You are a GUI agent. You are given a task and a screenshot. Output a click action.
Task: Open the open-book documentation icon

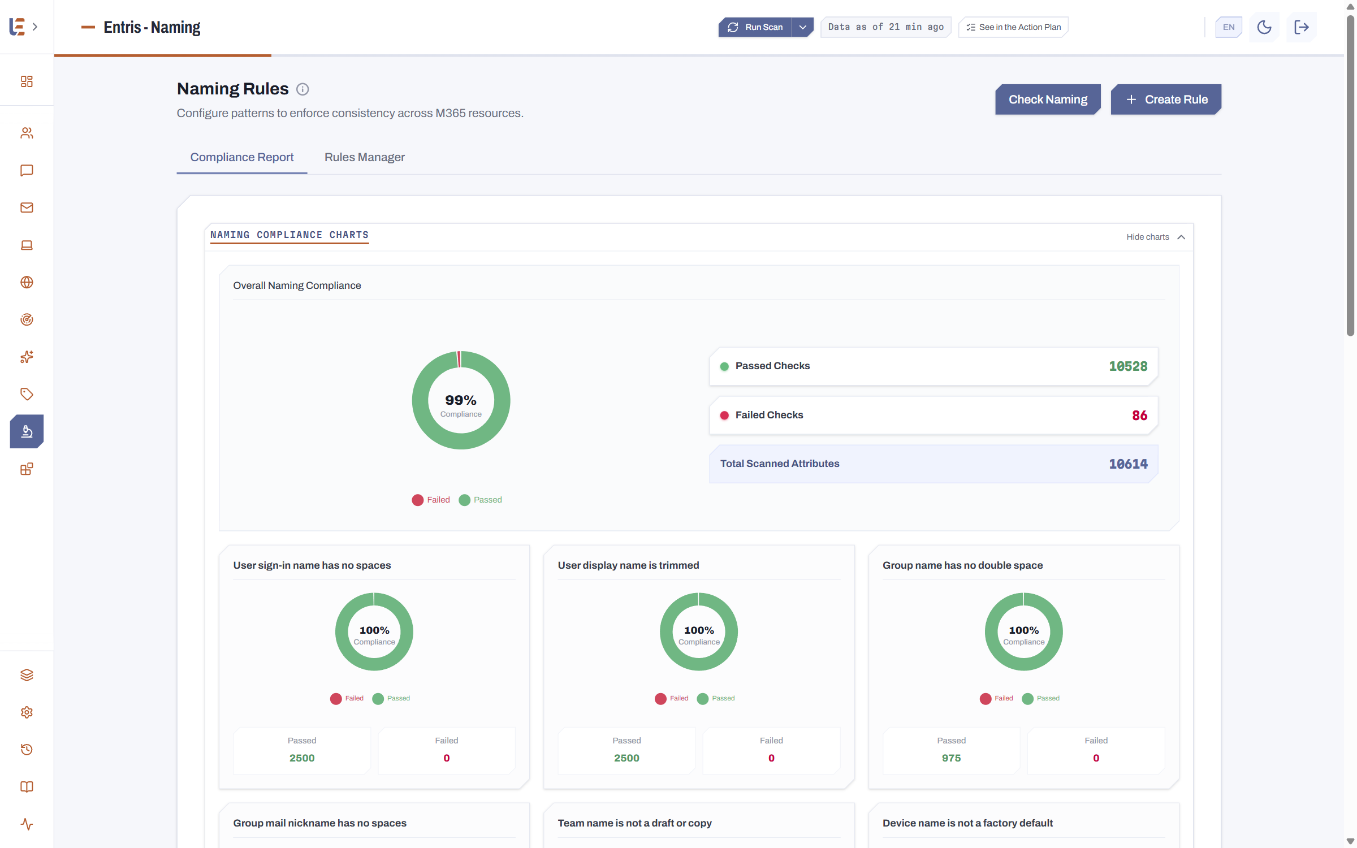pyautogui.click(x=27, y=787)
